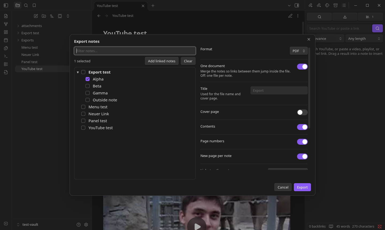The height and width of the screenshot is (230, 385).
Task: Open the bookmarks icon in left sidebar
Action: (x=34, y=5)
